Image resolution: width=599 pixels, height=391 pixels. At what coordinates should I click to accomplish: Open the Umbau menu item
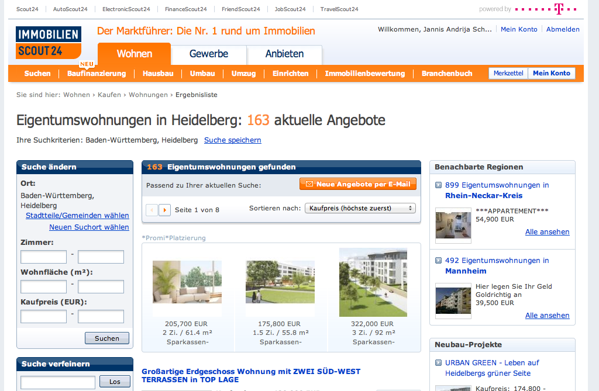pos(202,73)
